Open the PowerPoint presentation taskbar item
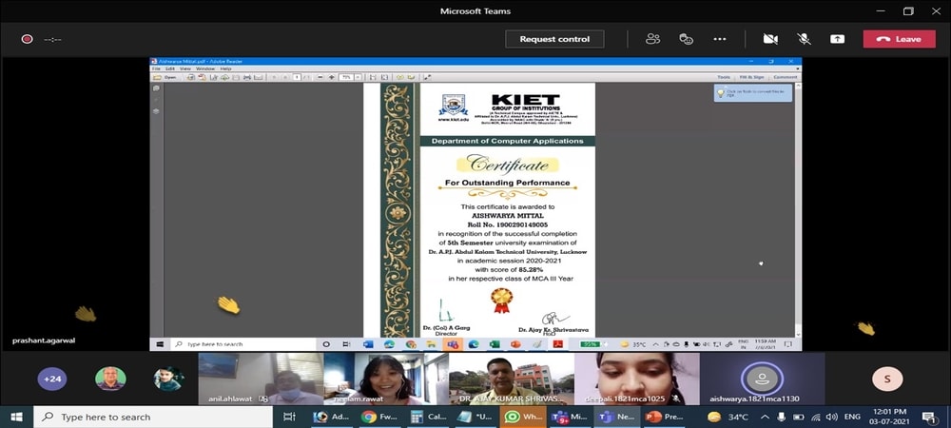 pyautogui.click(x=662, y=417)
